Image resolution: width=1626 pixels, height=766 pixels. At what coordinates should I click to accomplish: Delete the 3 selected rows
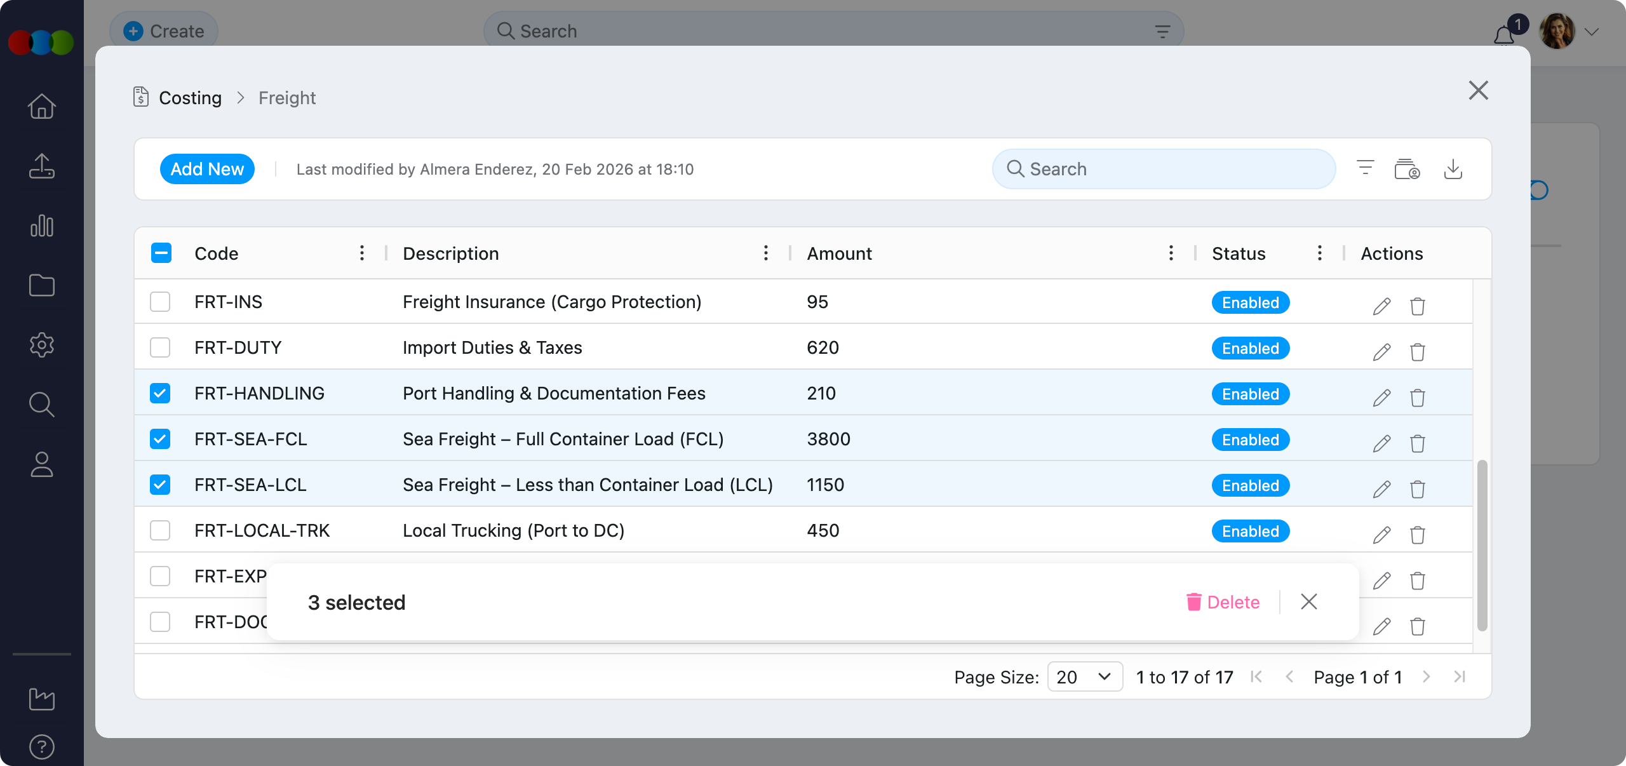pyautogui.click(x=1224, y=602)
